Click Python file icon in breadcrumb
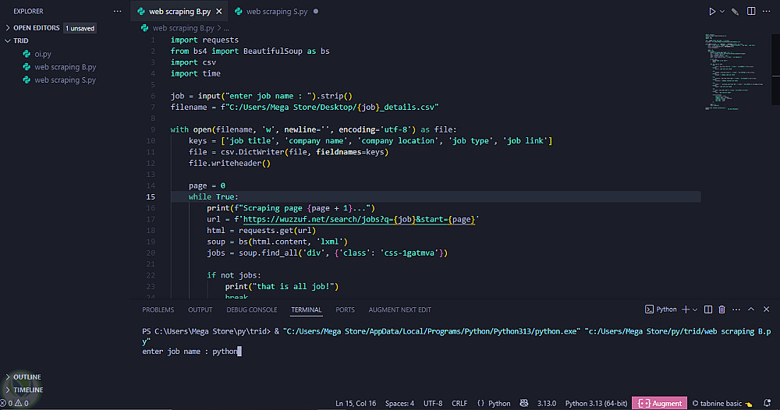The width and height of the screenshot is (780, 410). [145, 28]
